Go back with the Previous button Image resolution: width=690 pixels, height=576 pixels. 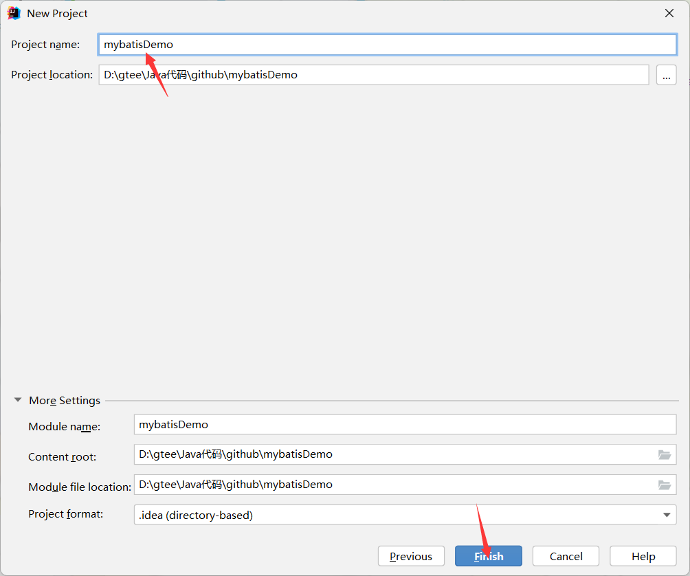coord(411,556)
